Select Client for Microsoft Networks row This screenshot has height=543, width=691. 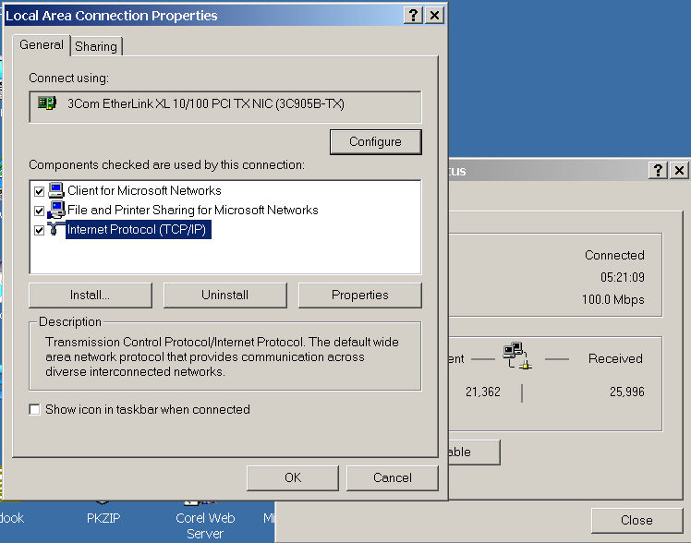pos(144,190)
